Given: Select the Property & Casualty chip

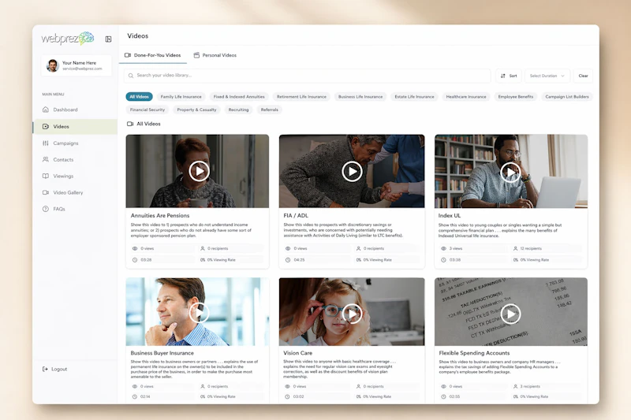Looking at the screenshot, I should coord(196,110).
